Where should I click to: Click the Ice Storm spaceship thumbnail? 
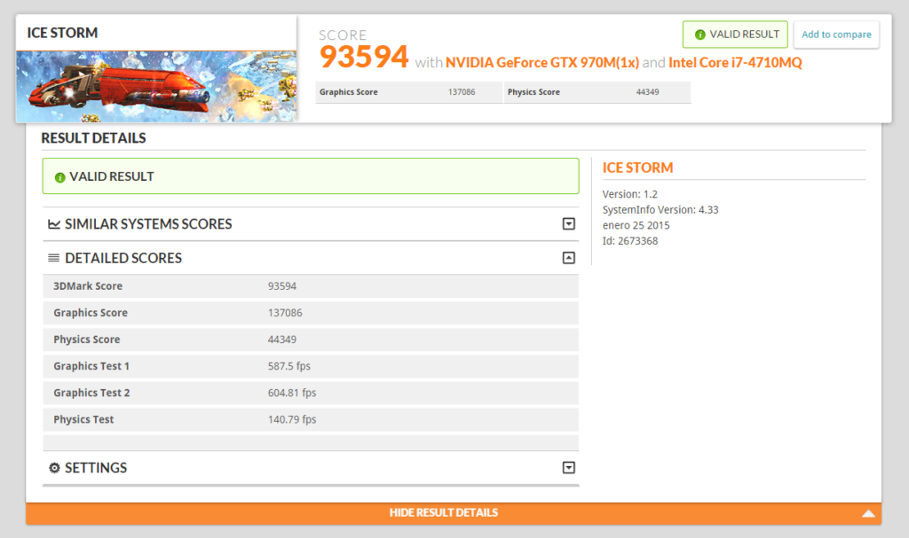pos(155,86)
